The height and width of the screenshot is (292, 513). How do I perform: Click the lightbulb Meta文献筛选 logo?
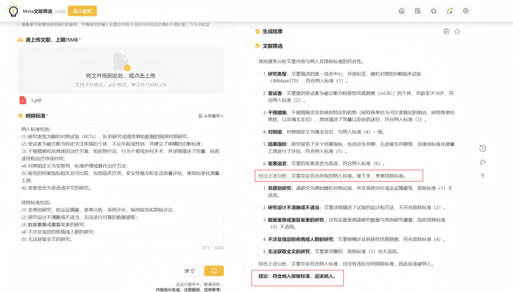[13, 10]
